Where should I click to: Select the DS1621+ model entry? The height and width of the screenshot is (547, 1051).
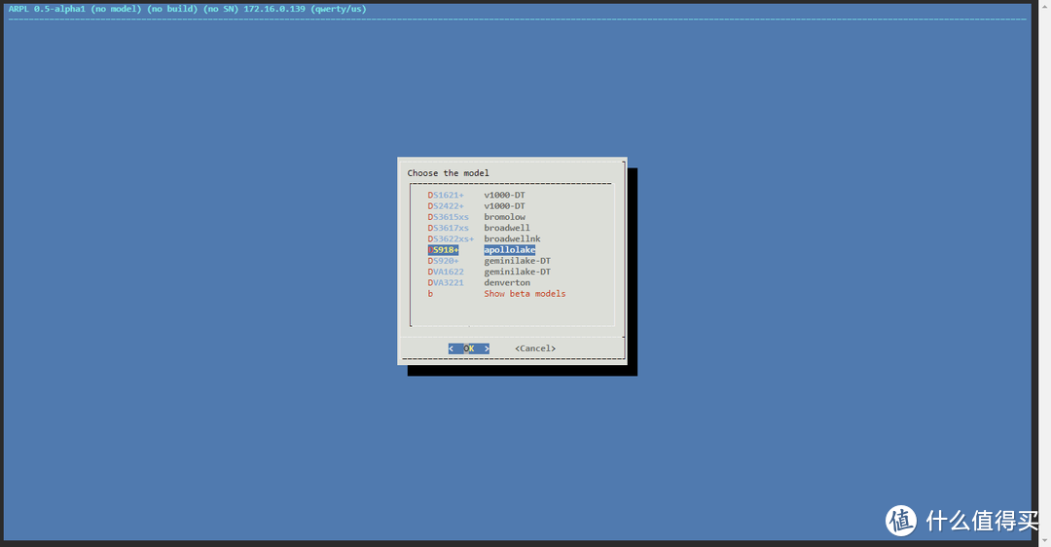coord(477,195)
